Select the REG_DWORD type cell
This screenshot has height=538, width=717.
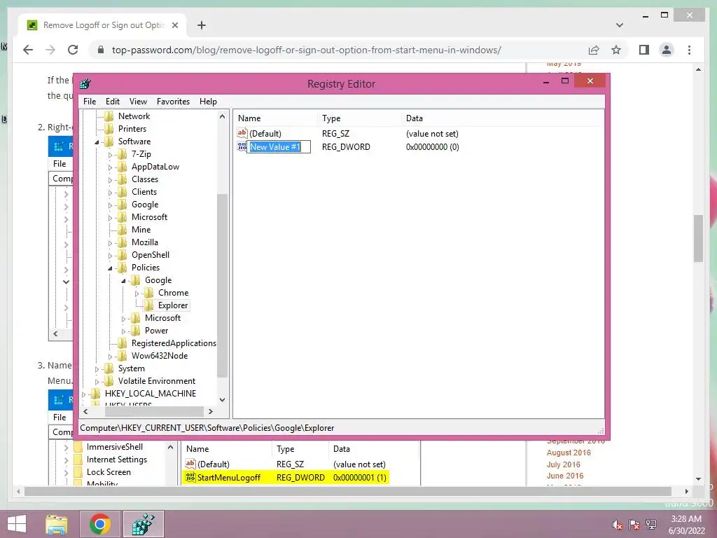pos(346,147)
